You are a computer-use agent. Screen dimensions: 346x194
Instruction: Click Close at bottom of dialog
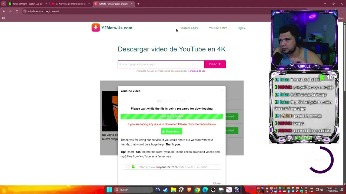(x=217, y=183)
